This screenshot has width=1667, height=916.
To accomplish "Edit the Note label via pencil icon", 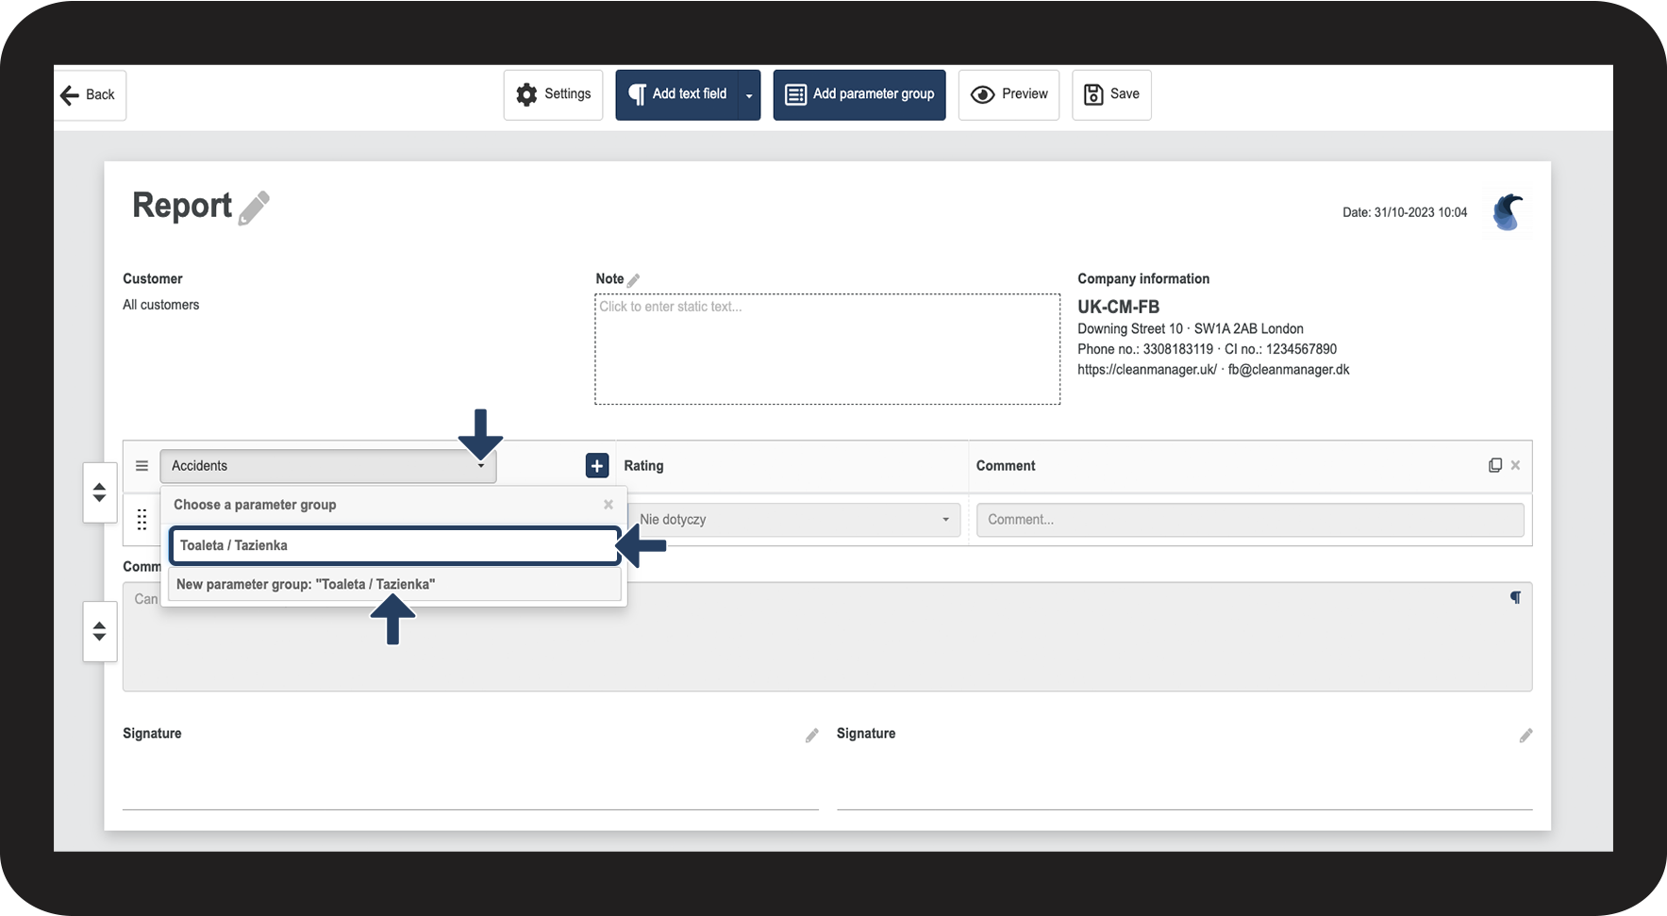I will pyautogui.click(x=633, y=280).
